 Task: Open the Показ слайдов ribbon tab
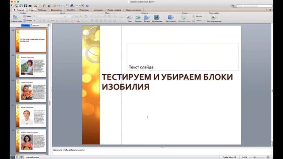(x=114, y=10)
